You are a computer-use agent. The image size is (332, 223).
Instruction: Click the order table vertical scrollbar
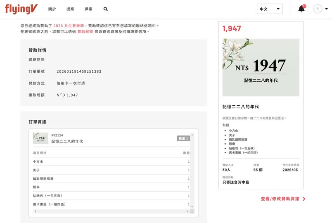(x=192, y=169)
